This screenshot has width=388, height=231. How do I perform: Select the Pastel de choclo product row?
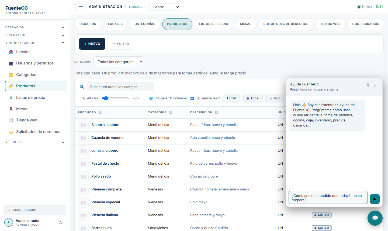coord(180,163)
